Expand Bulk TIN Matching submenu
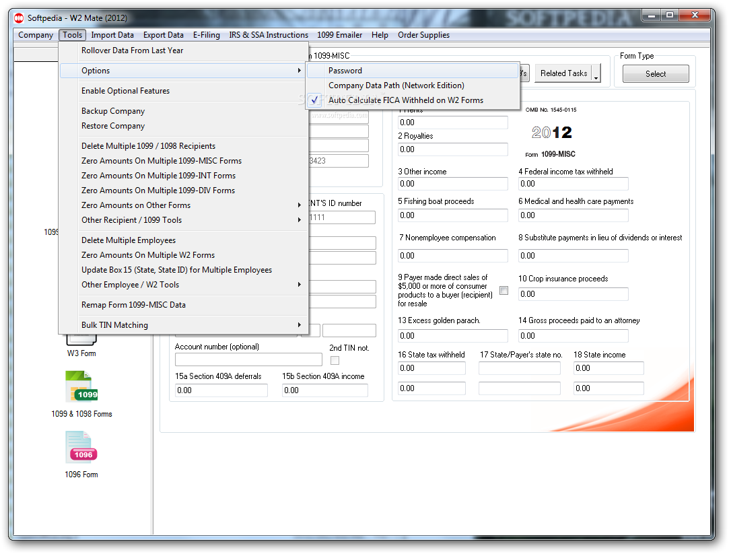The width and height of the screenshot is (729, 554). pyautogui.click(x=300, y=325)
